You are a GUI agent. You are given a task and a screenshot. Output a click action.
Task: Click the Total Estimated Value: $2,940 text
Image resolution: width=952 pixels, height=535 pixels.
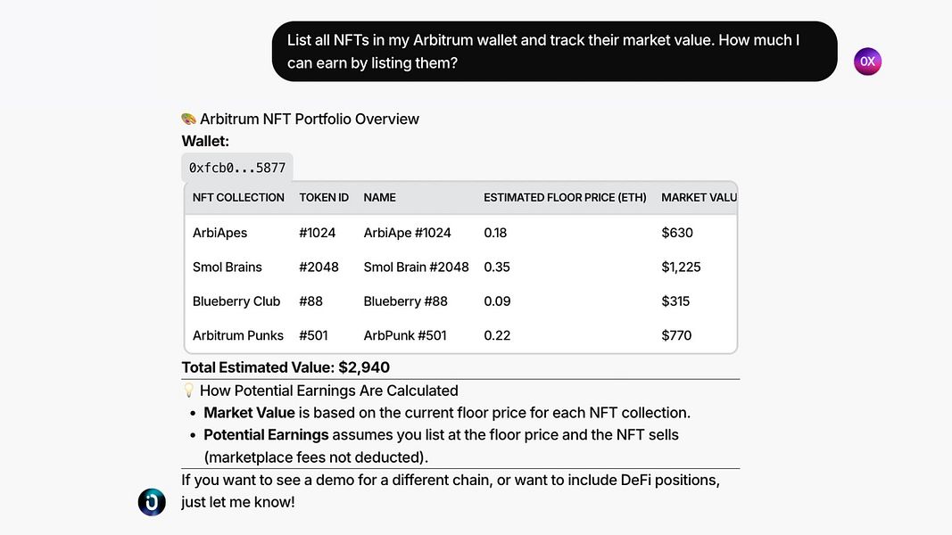coord(286,367)
